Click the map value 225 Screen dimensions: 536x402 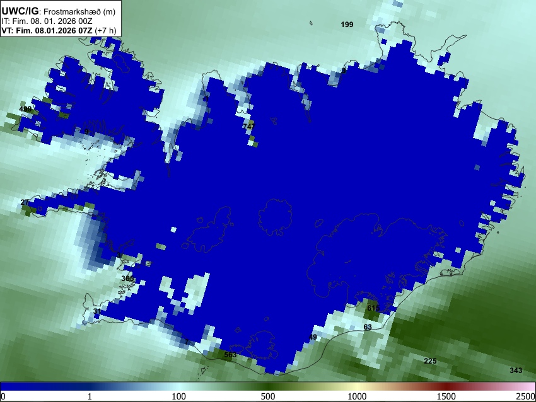pos(430,361)
